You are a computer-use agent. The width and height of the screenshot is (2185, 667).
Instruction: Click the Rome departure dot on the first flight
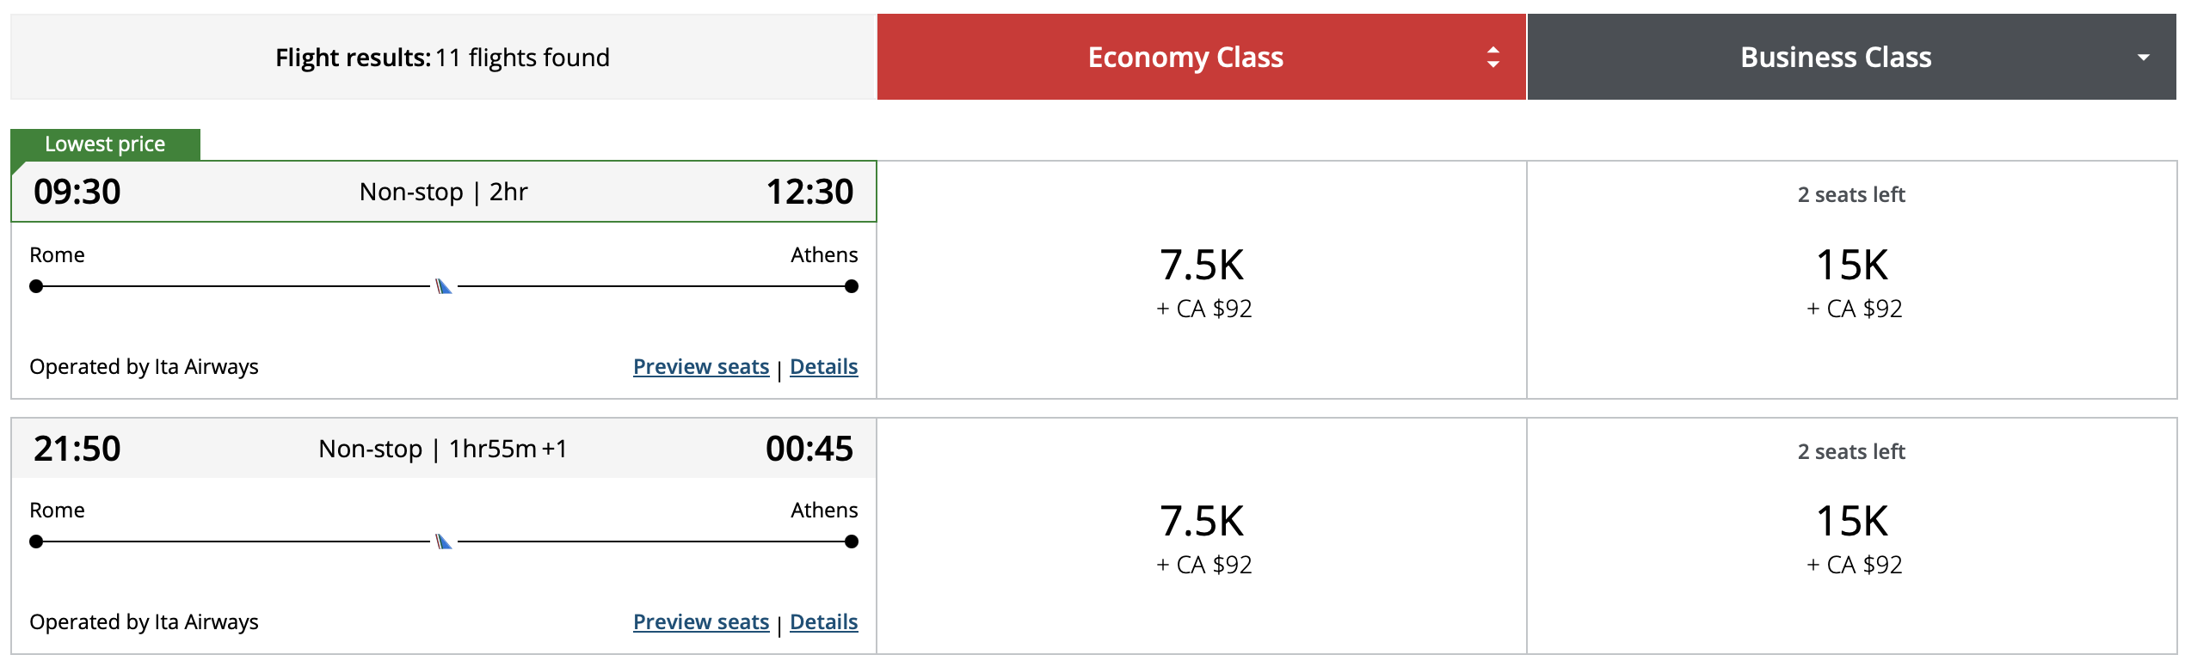click(35, 286)
